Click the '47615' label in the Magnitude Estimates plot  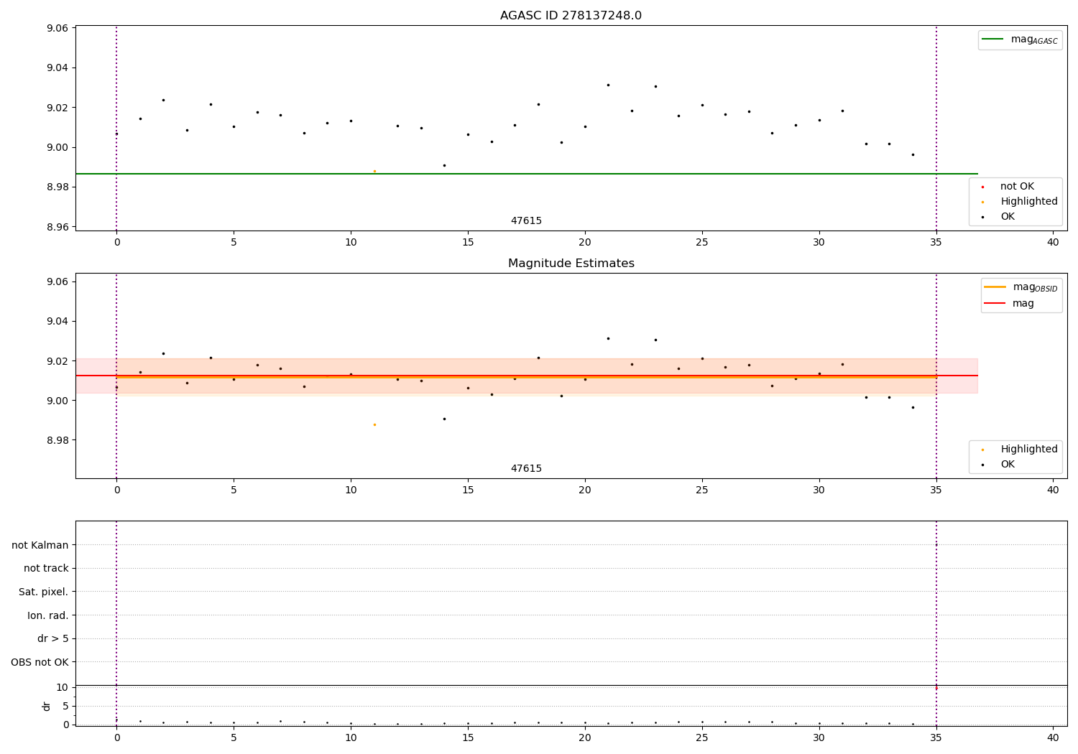(526, 469)
